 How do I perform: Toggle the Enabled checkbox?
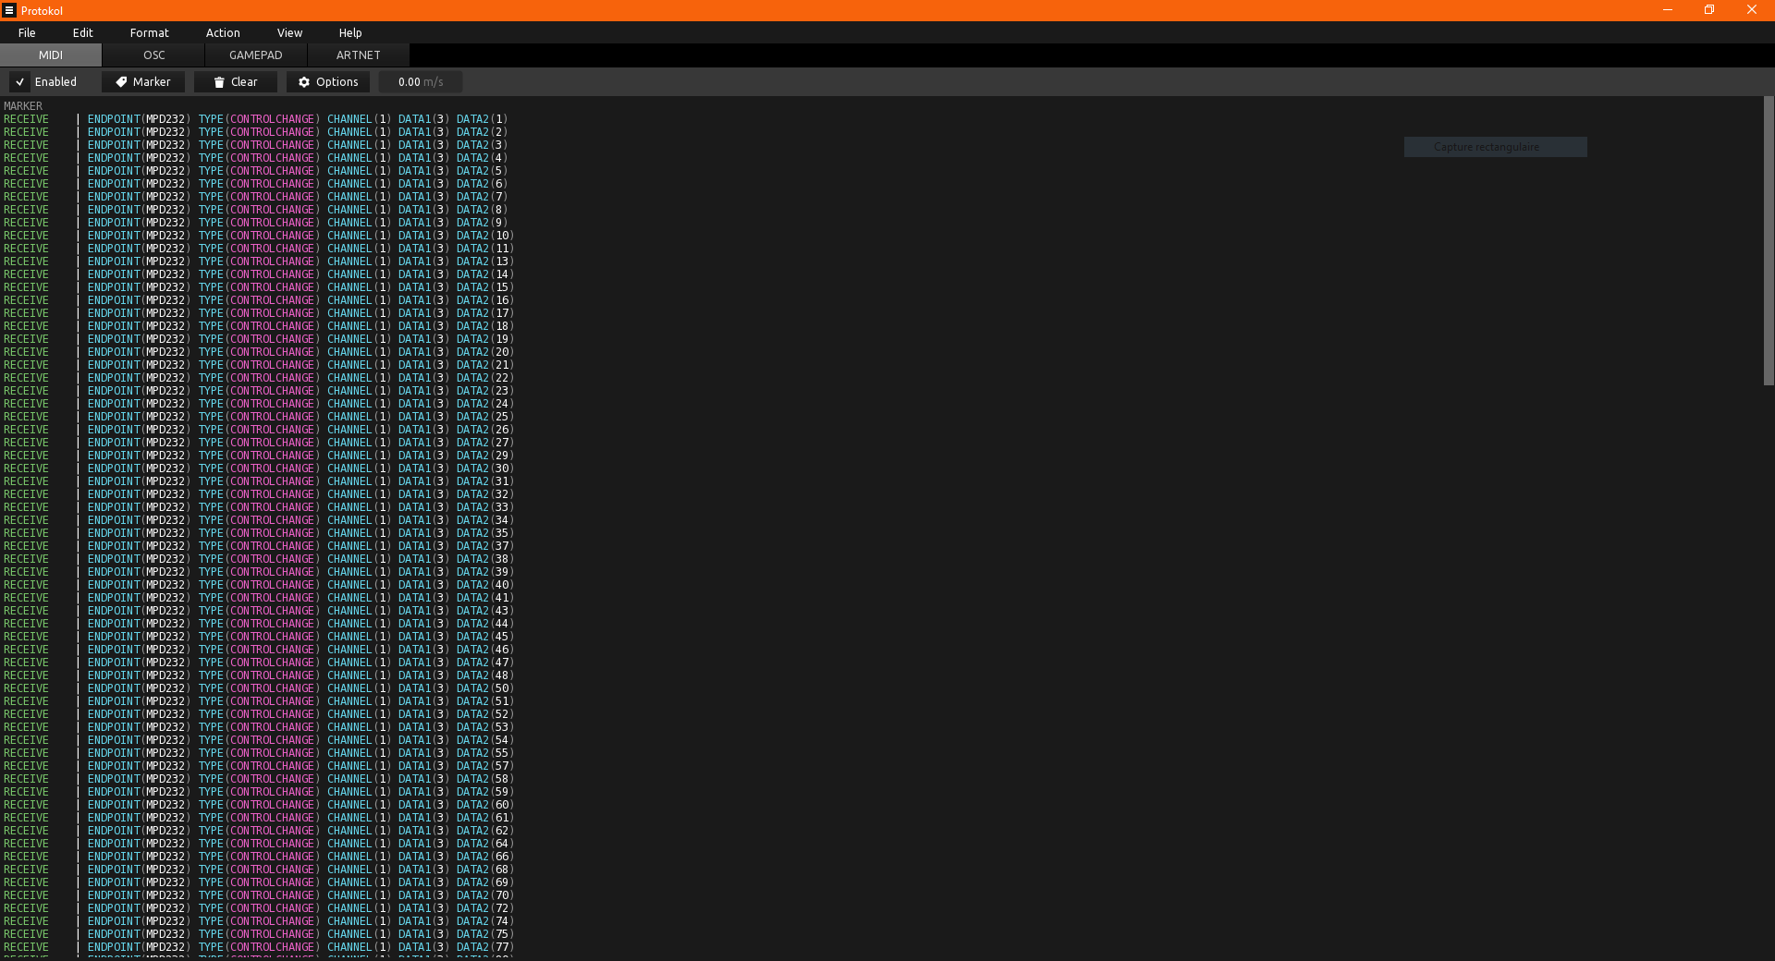[19, 82]
